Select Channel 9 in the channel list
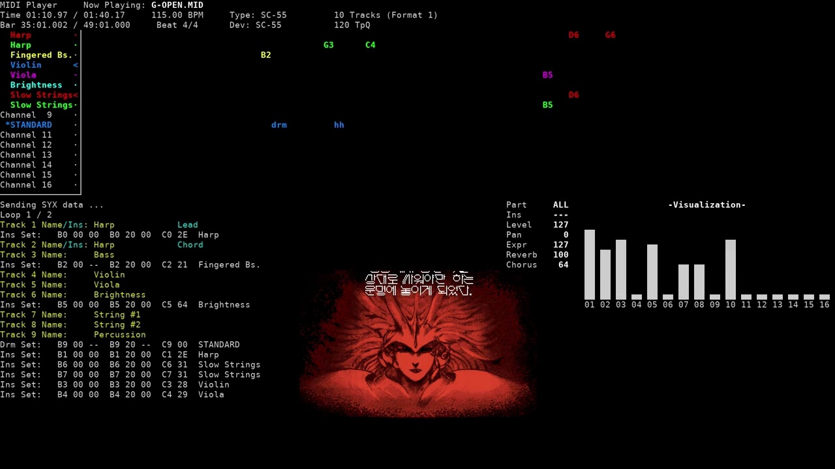This screenshot has height=469, width=835. pyautogui.click(x=39, y=115)
